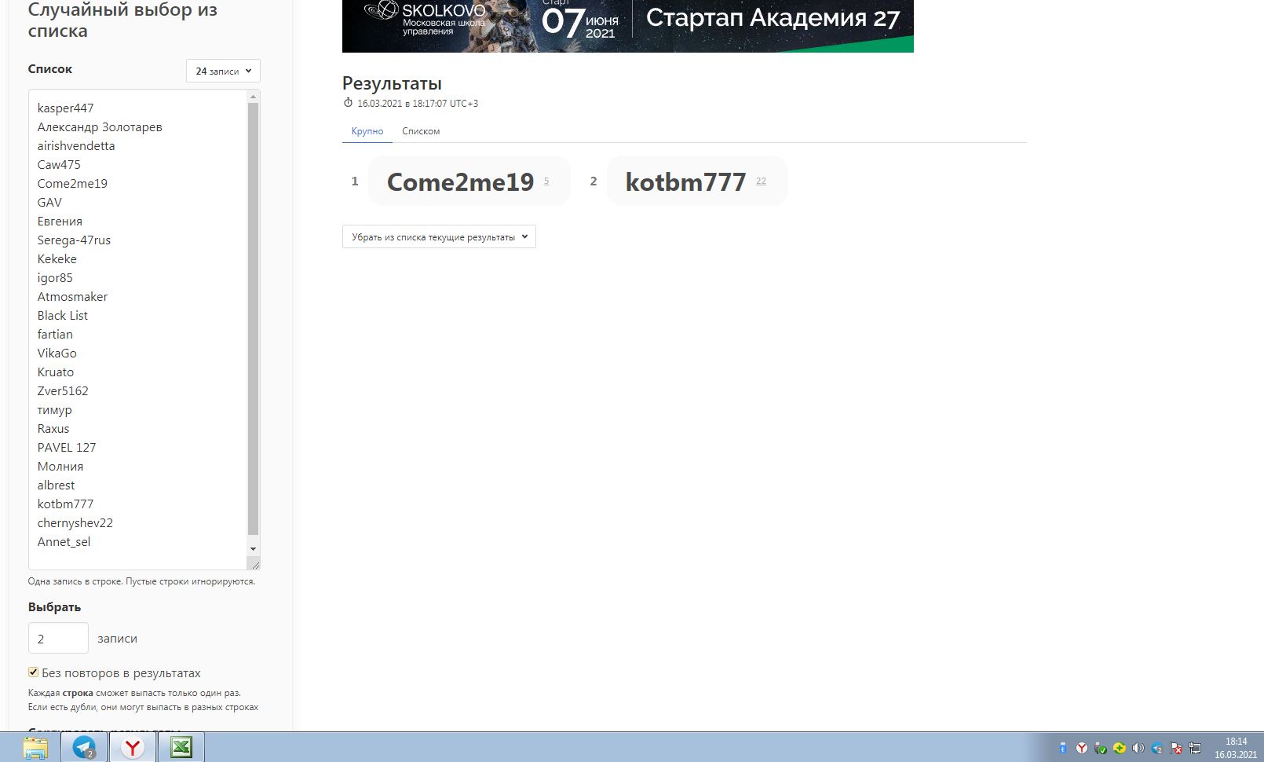Click the kotbm777 result card

(696, 181)
